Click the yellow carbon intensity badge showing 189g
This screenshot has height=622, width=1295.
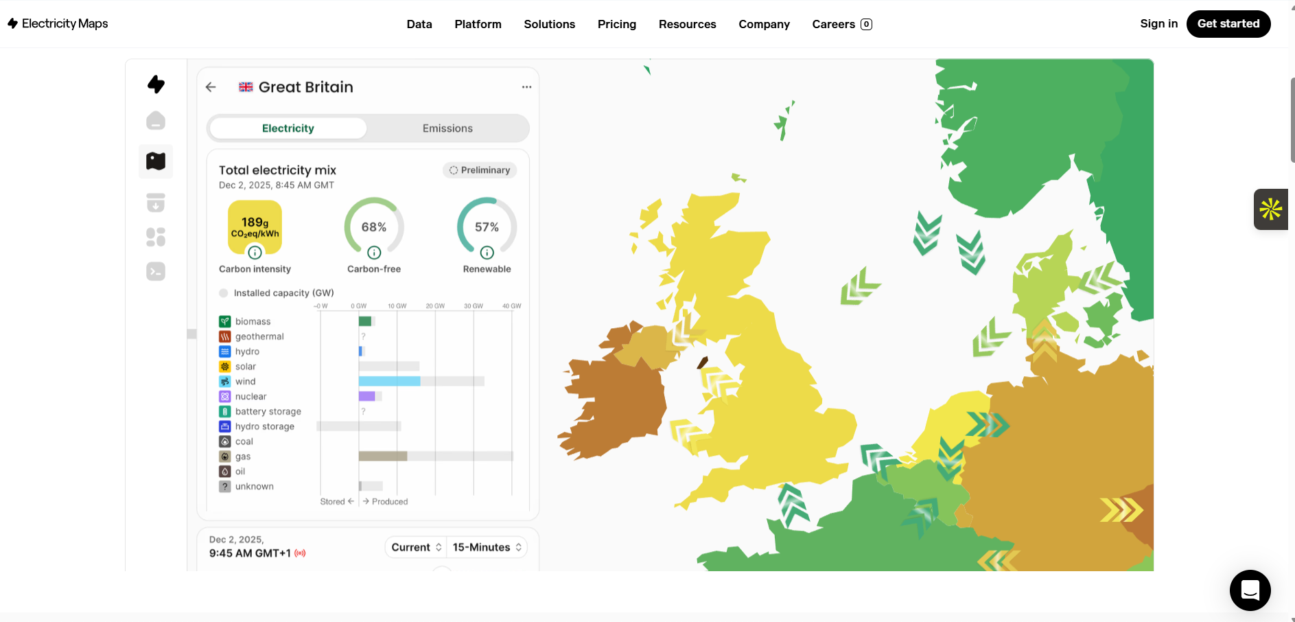point(255,227)
